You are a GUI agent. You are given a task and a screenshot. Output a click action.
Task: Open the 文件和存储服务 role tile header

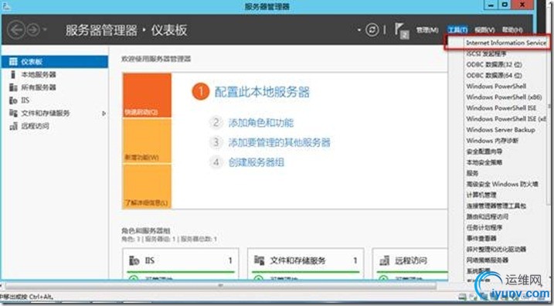coord(305,260)
